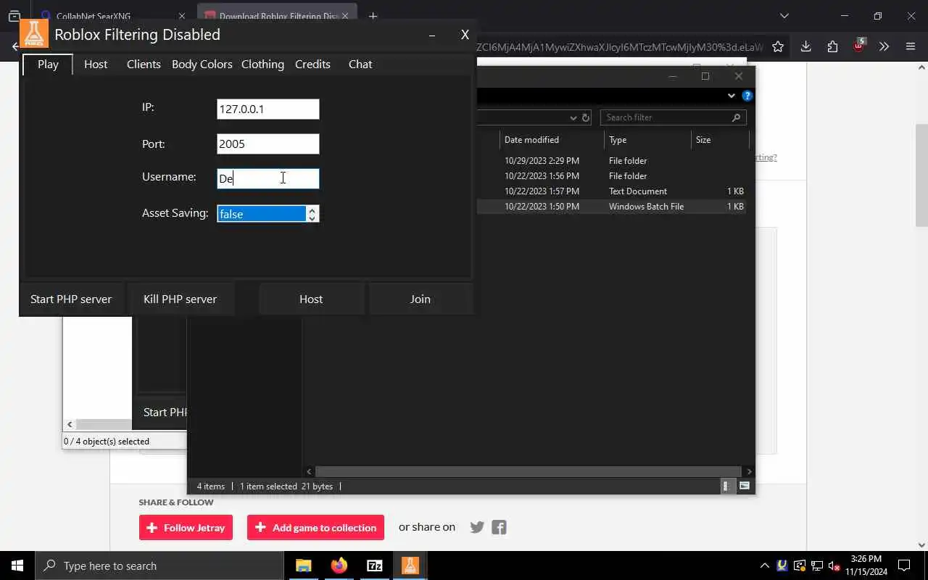Refresh the File Explorer folder view

[x=586, y=117]
